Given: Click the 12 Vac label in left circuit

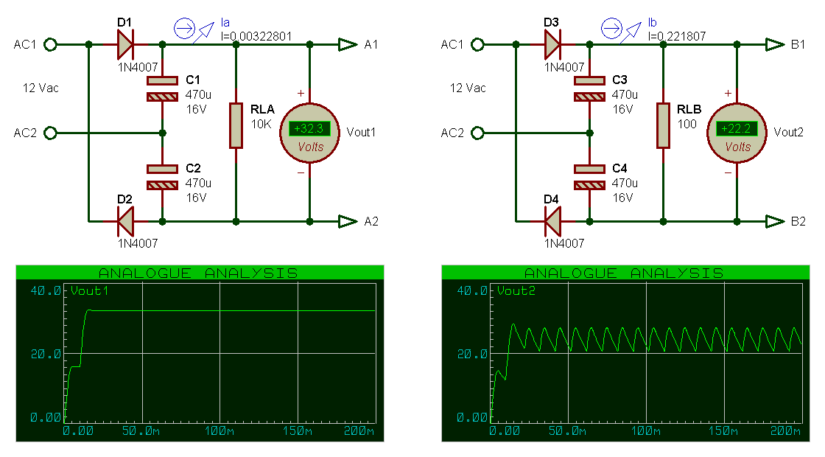Looking at the screenshot, I should pyautogui.click(x=41, y=88).
